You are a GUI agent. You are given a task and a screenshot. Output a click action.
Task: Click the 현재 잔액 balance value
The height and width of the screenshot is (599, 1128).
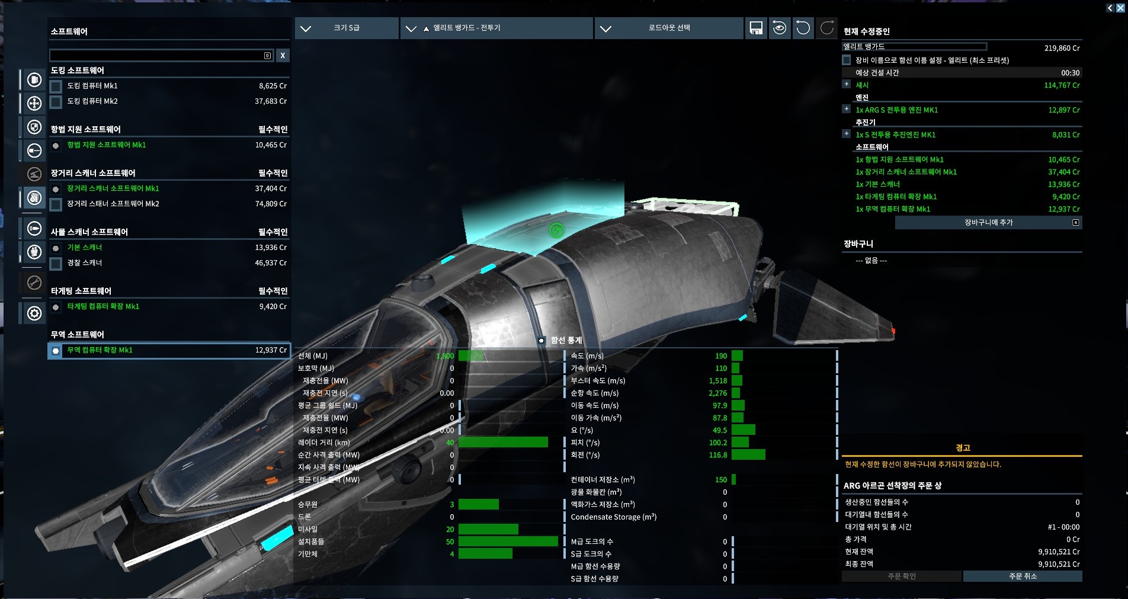point(1059,552)
